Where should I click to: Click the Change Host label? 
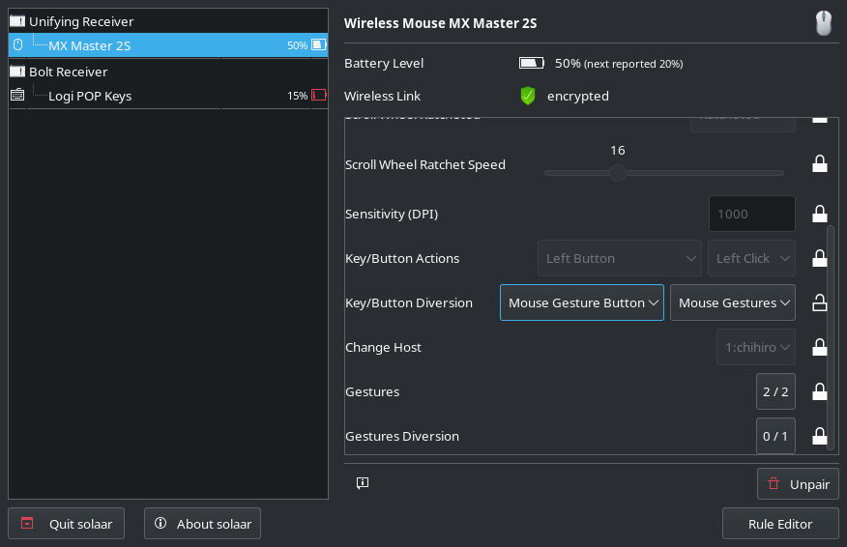[383, 347]
